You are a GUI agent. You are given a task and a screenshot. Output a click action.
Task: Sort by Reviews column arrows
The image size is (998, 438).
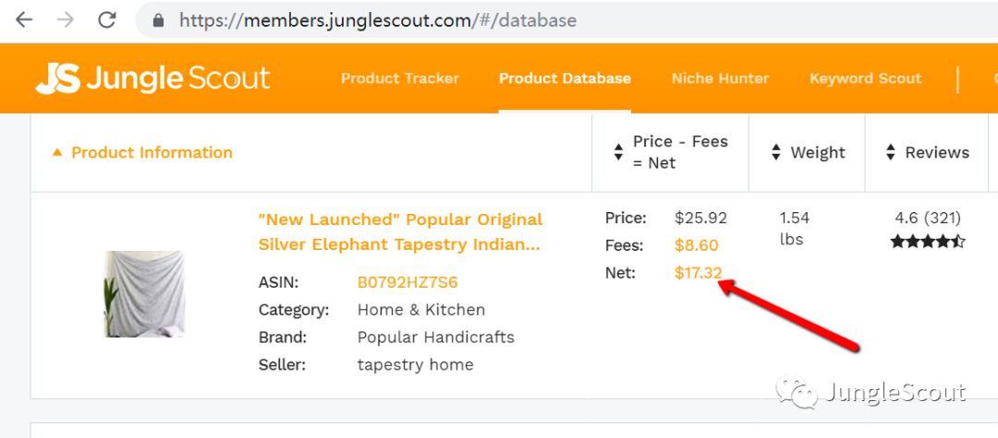(891, 153)
